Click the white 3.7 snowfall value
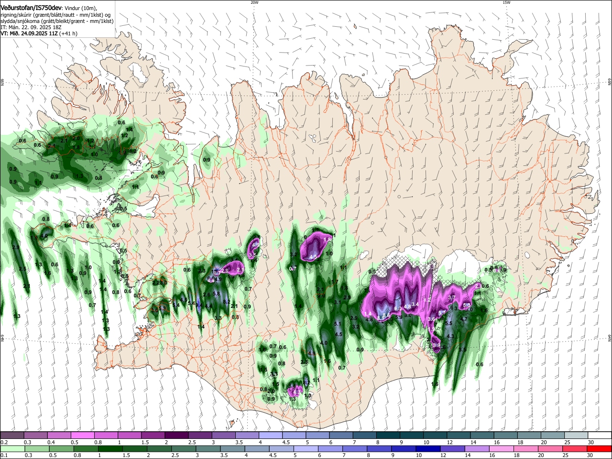Viewport: 612px width, 459px height. [x=451, y=297]
